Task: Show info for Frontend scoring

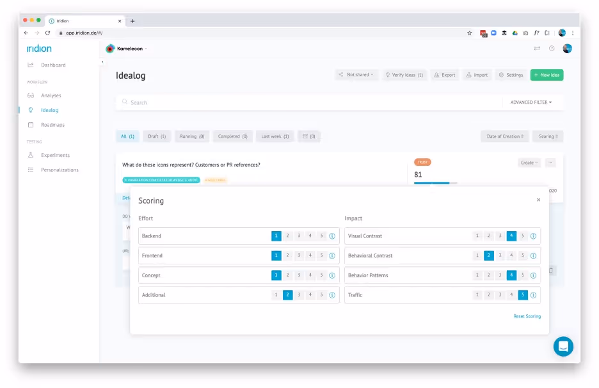Action: [332, 255]
